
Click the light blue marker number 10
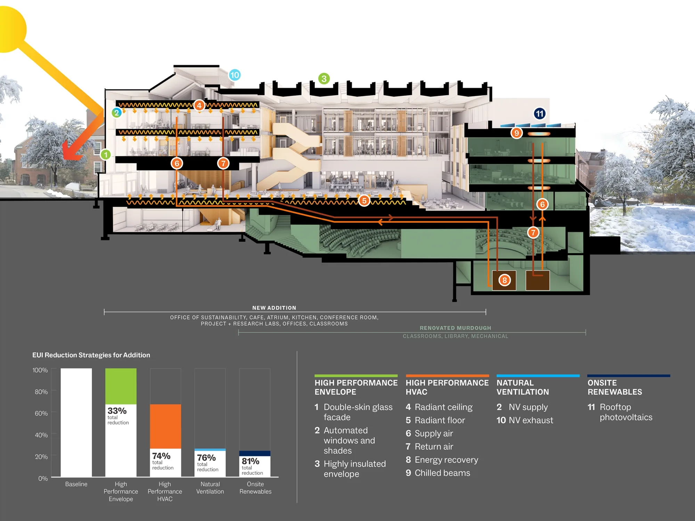click(235, 75)
